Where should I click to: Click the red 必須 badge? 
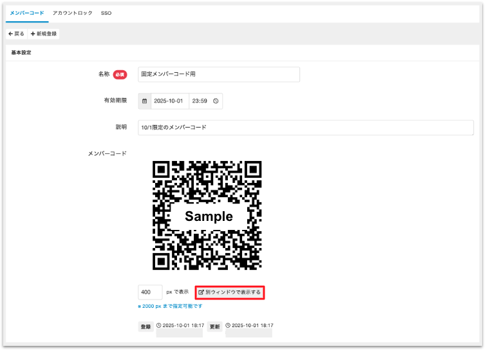coord(120,75)
